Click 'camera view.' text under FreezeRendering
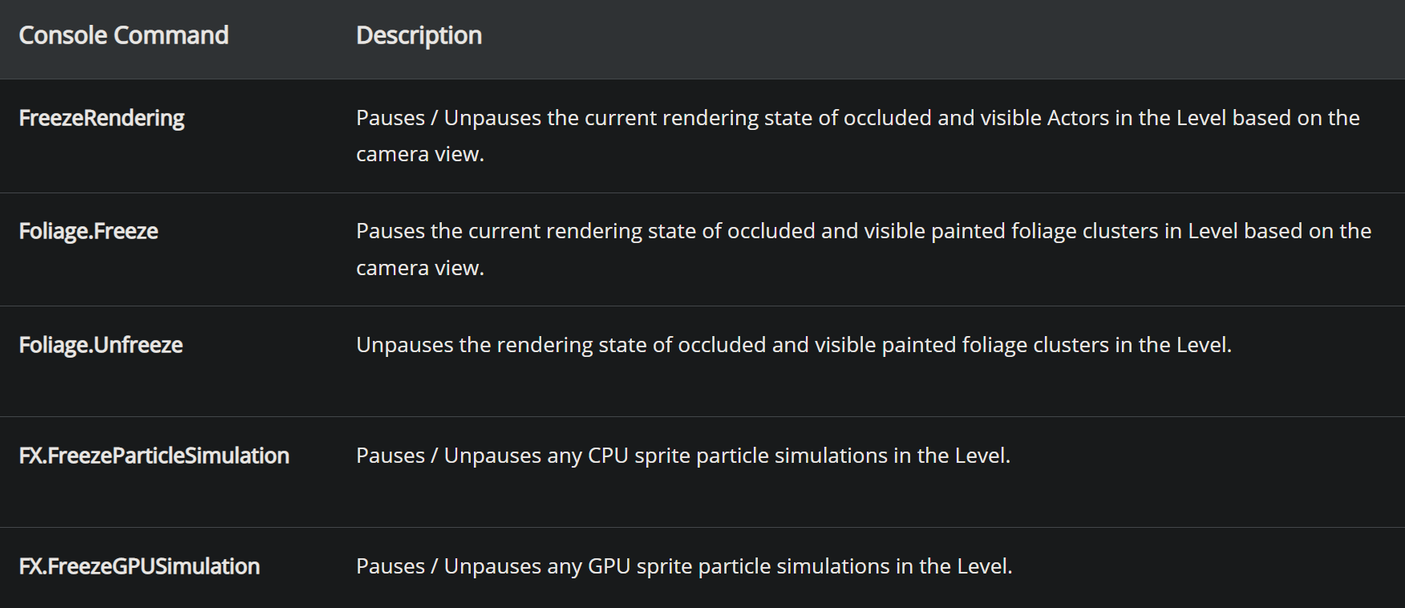1405x608 pixels. pyautogui.click(x=420, y=154)
